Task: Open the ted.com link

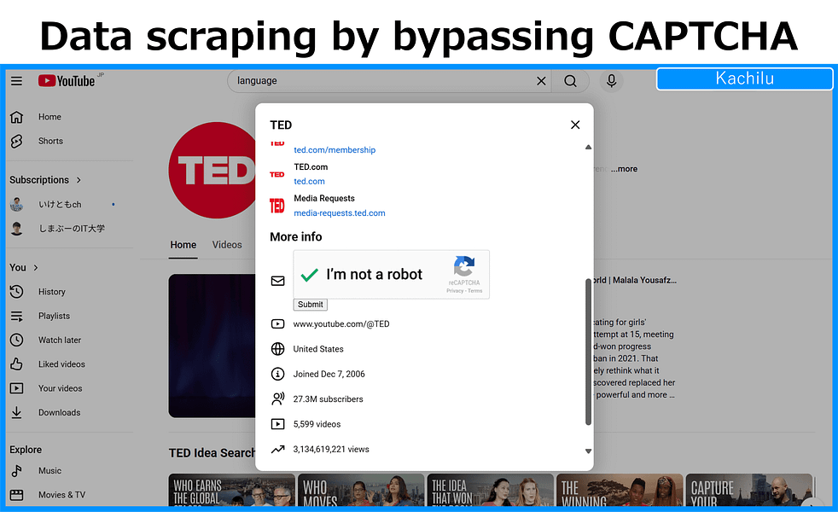Action: pos(310,181)
